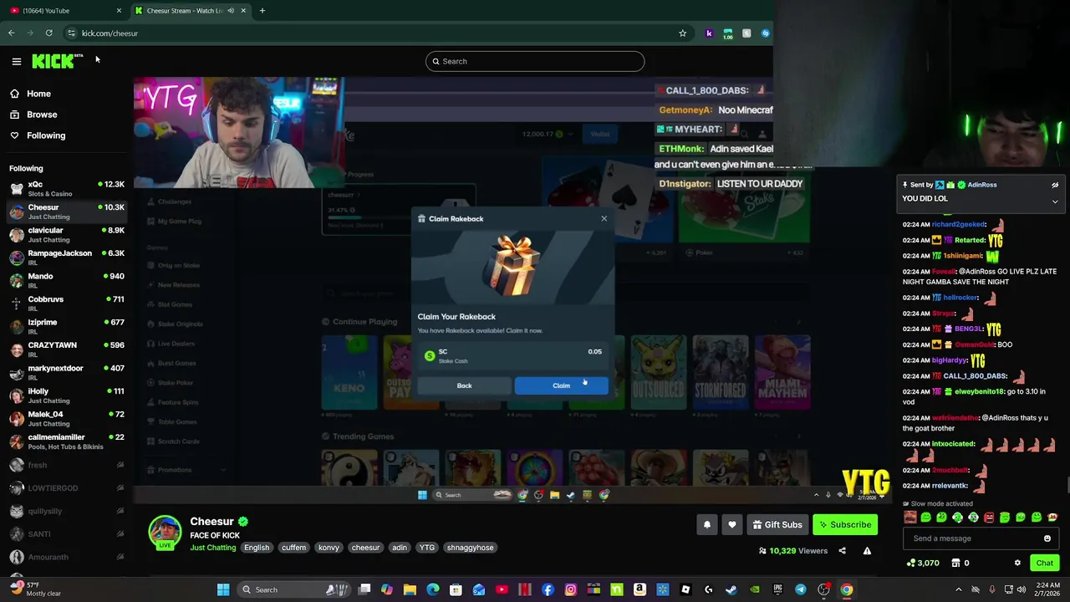Viewport: 1070px width, 602px height.
Task: Open Following in Kick sidebar
Action: click(x=46, y=135)
